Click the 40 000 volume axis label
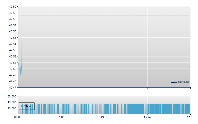198x124 pixels. [x=12, y=102]
